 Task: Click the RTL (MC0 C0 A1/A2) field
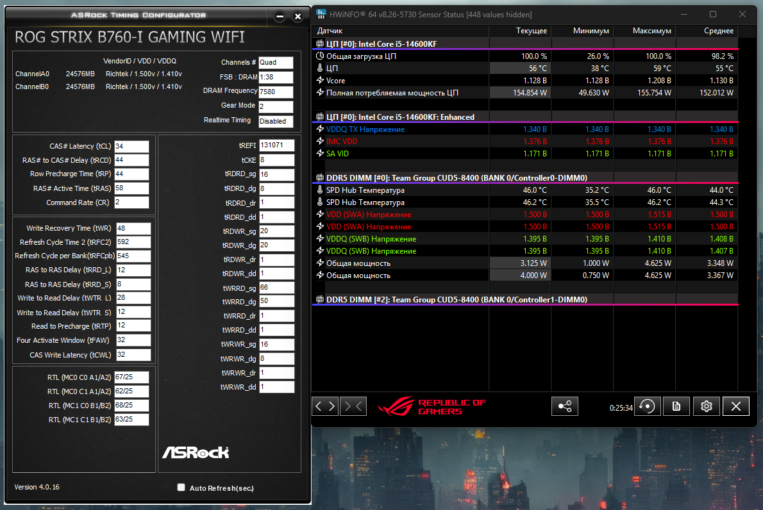(131, 377)
